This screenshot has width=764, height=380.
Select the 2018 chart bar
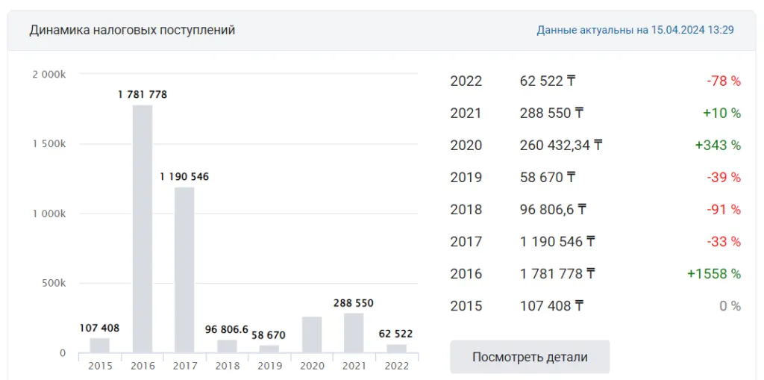click(227, 346)
